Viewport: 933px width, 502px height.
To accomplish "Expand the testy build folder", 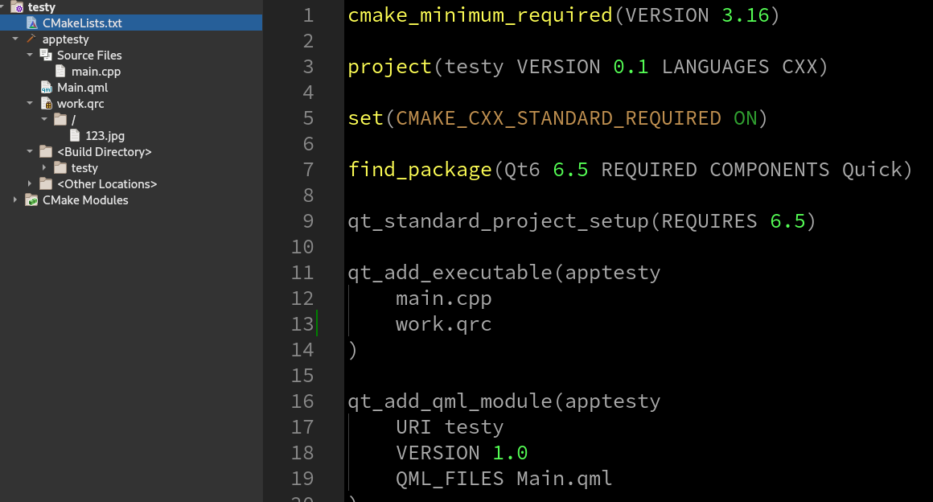I will pyautogui.click(x=44, y=168).
